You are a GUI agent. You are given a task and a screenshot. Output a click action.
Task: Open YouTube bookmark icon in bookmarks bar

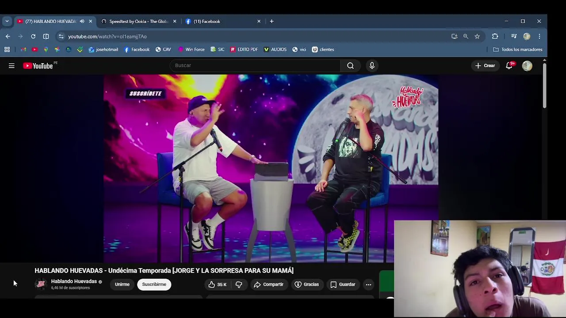34,49
